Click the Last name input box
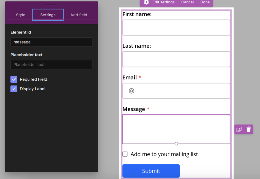The image size is (260, 179). (x=176, y=59)
